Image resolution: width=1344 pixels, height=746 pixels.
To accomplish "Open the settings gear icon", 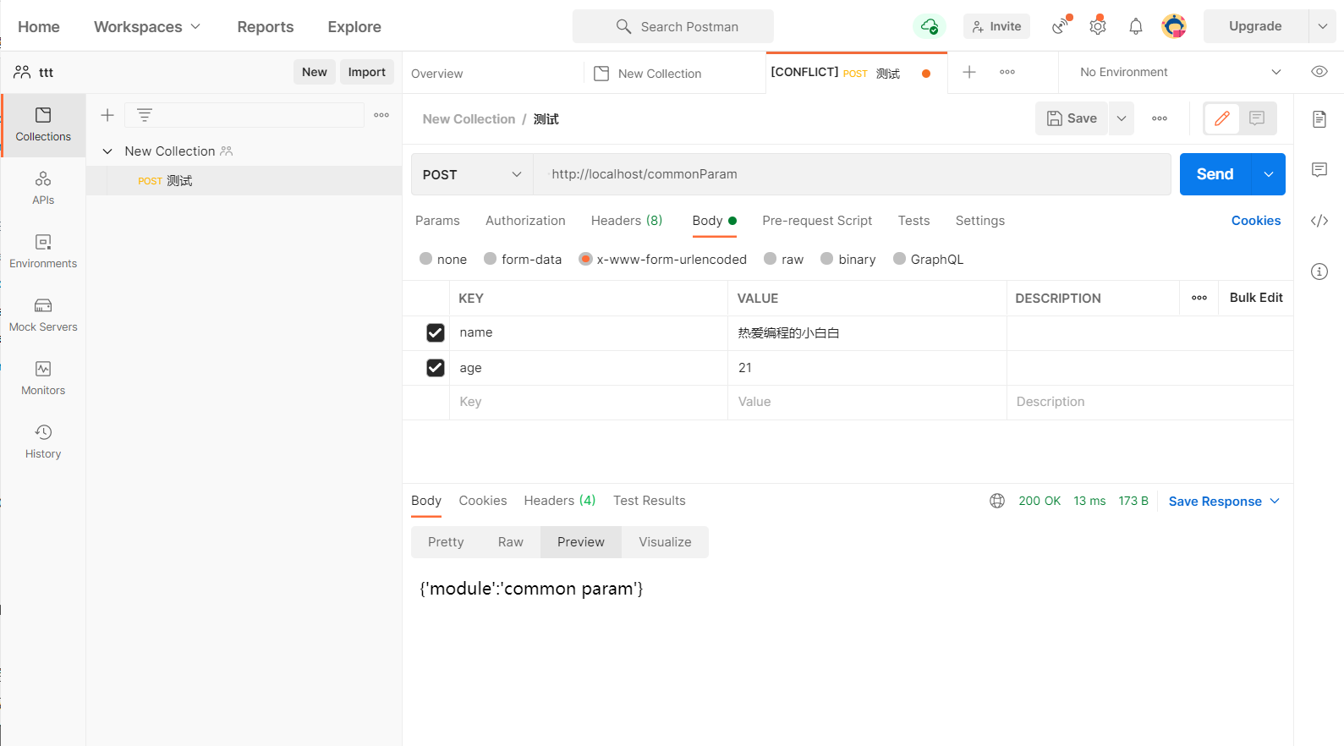I will coord(1098,26).
